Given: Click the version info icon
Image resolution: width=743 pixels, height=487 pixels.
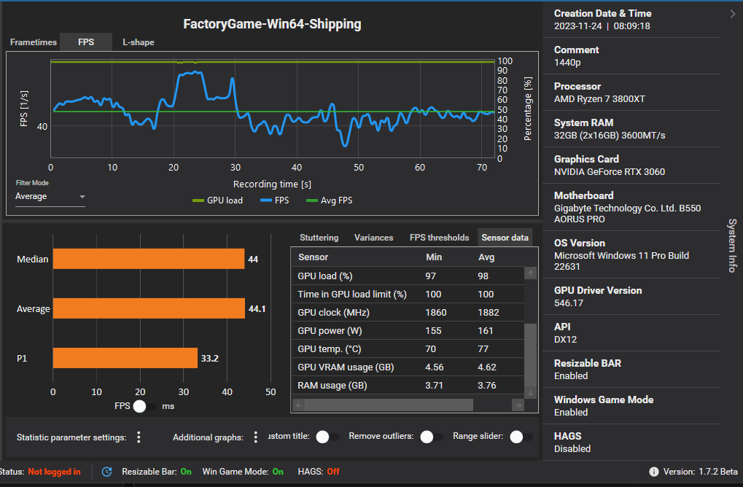Looking at the screenshot, I should [x=654, y=472].
